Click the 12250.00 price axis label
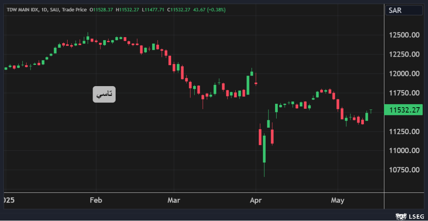The height and width of the screenshot is (221, 428). (x=404, y=54)
